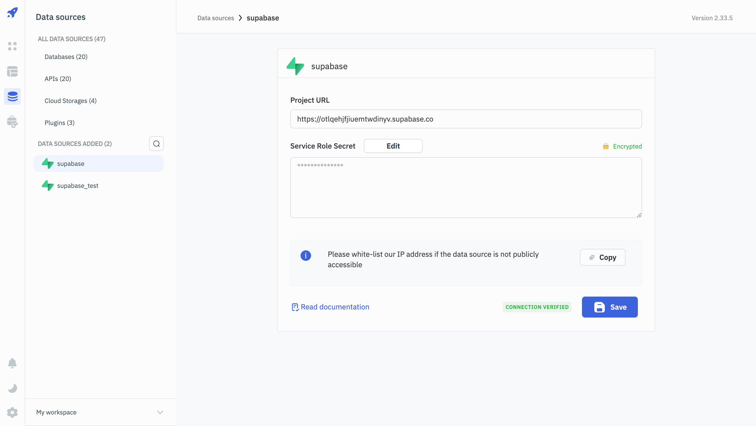Click the supabase logo in card header
Image resolution: width=756 pixels, height=426 pixels.
tap(295, 66)
